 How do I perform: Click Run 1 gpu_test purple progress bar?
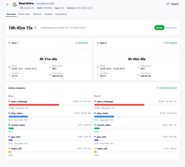[x=10, y=140]
